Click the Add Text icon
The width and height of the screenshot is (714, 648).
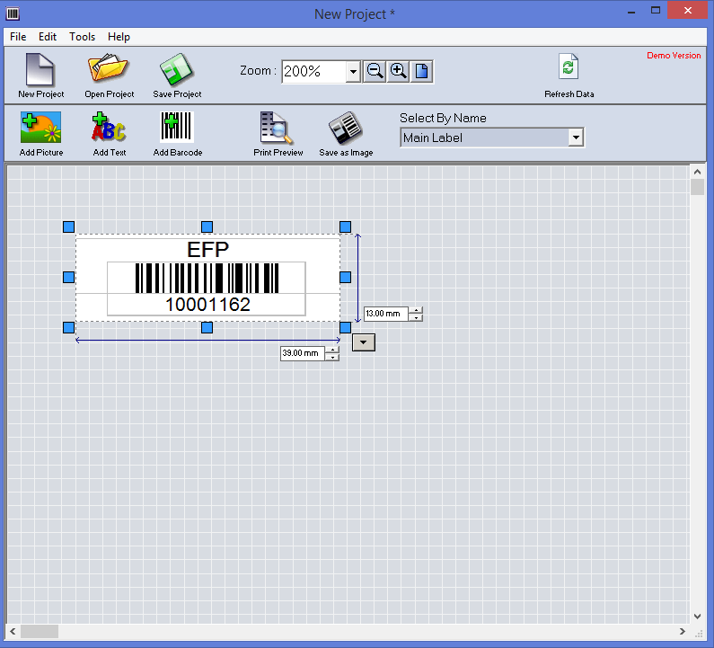point(109,128)
